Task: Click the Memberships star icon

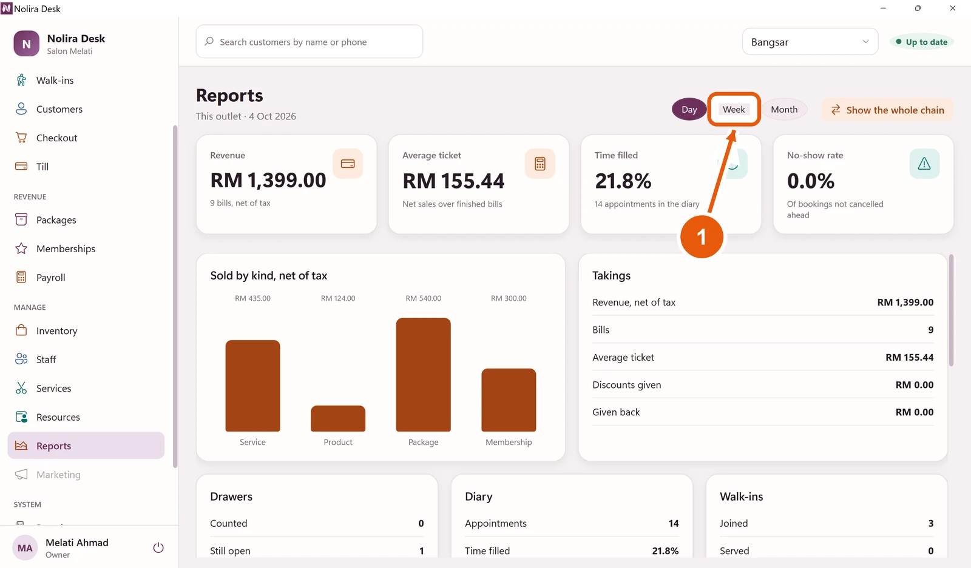Action: pyautogui.click(x=21, y=249)
